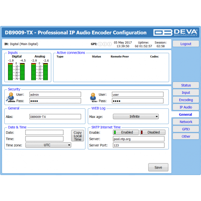The image size is (201, 201).
Task: Open the Time zone UTC dropdown
Action: click(48, 145)
